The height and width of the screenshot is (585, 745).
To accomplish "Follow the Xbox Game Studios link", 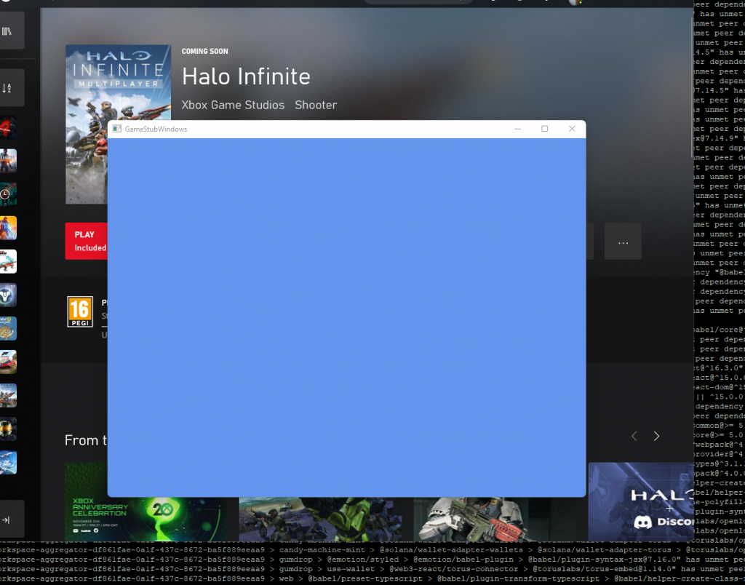I will pyautogui.click(x=233, y=105).
